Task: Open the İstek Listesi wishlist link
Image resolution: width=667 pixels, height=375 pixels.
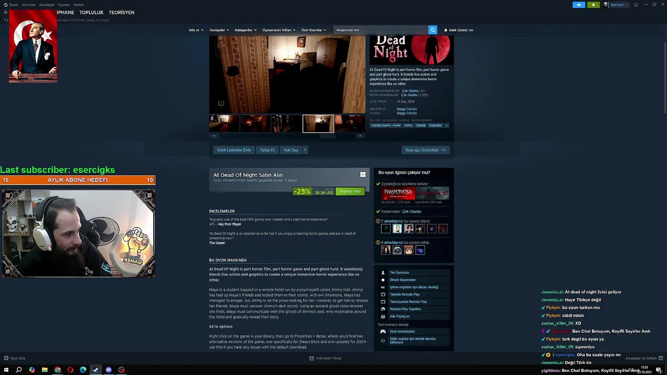Action: coord(459,30)
